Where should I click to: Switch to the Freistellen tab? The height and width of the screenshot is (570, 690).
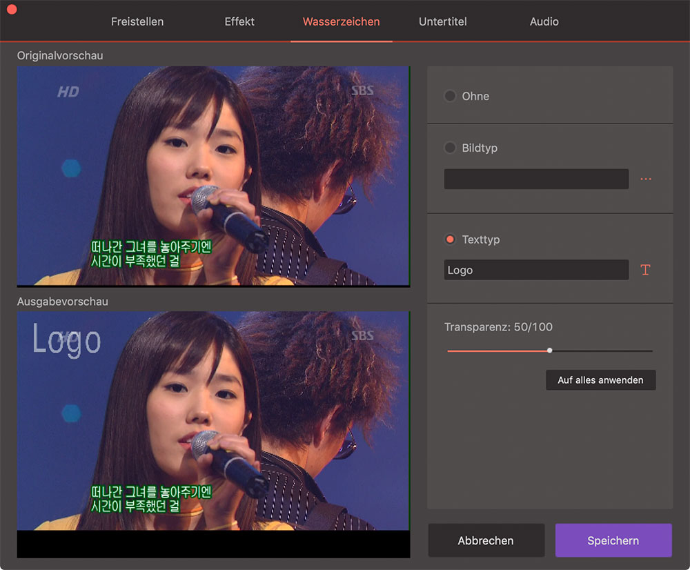[137, 21]
